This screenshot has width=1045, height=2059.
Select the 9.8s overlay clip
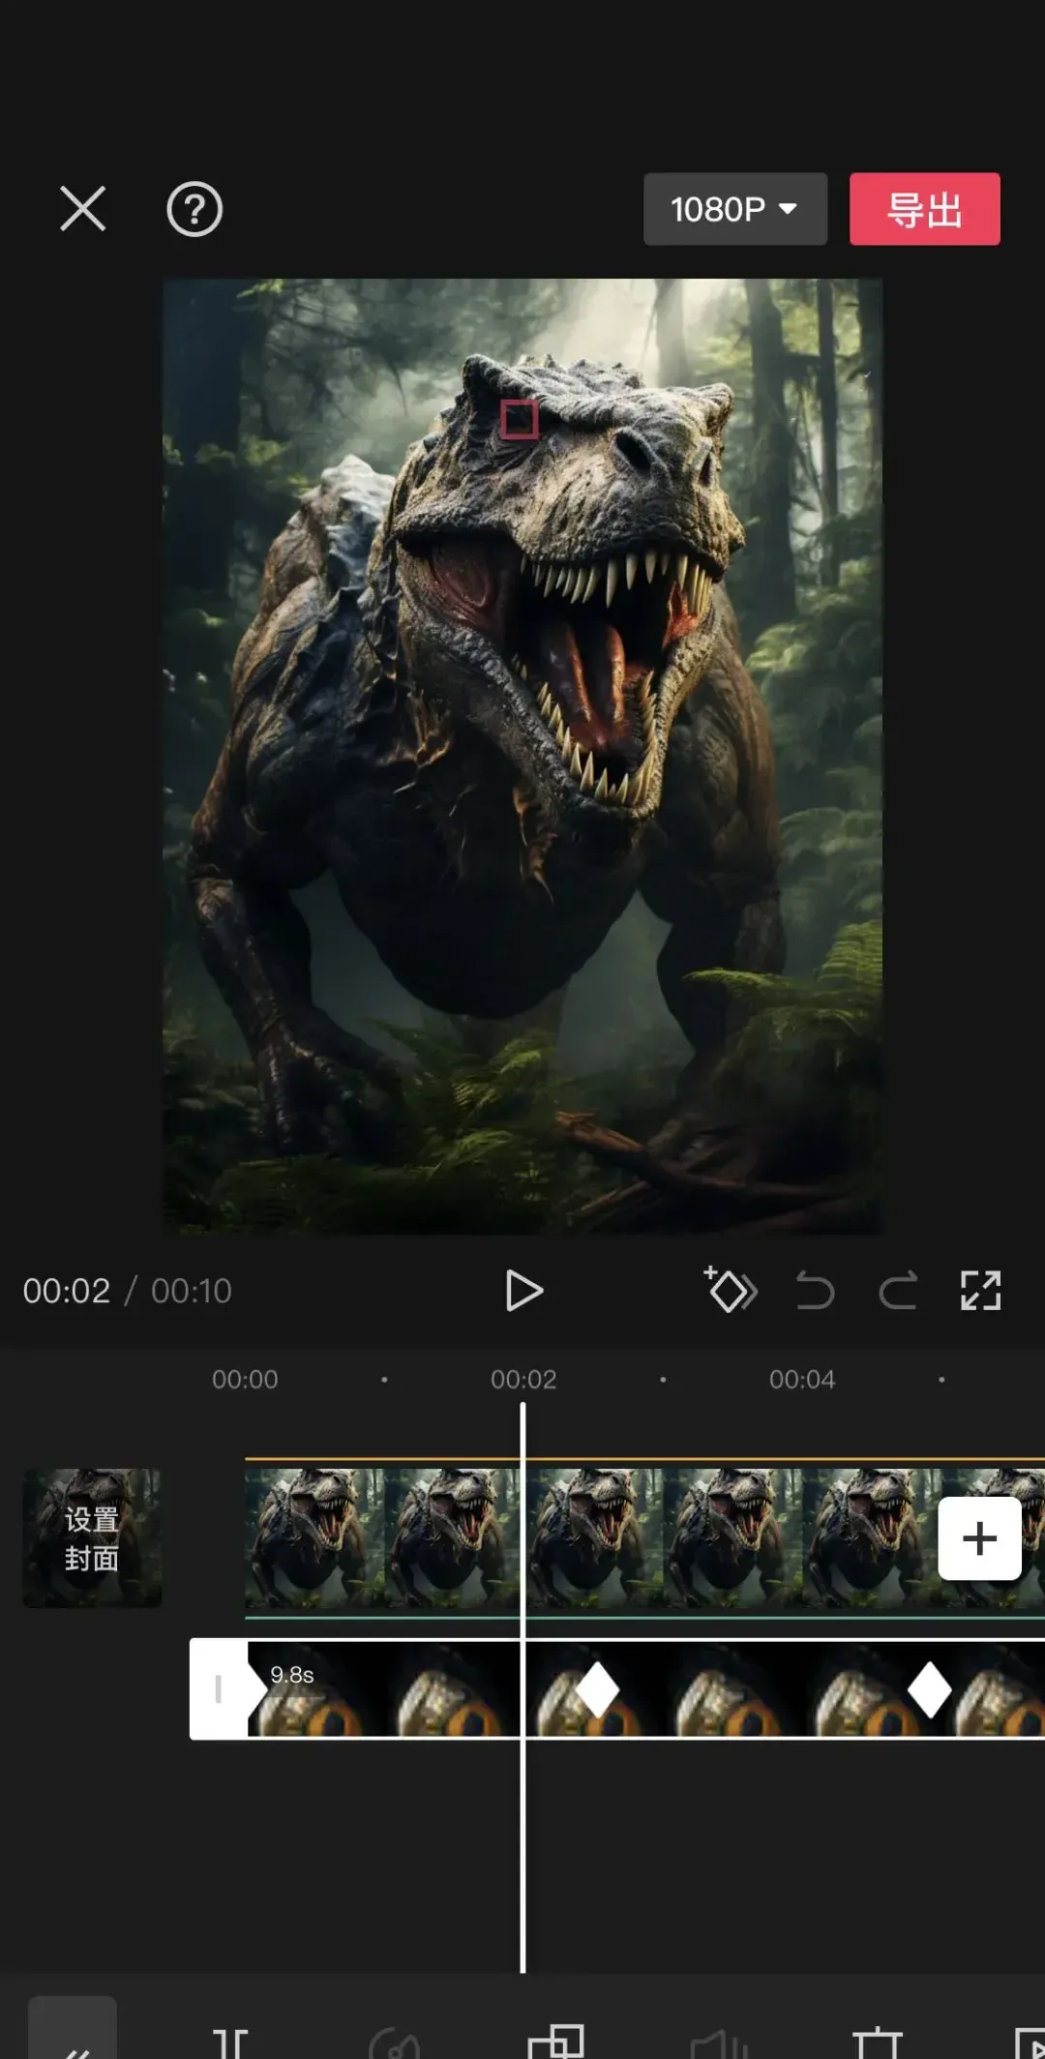[645, 1689]
